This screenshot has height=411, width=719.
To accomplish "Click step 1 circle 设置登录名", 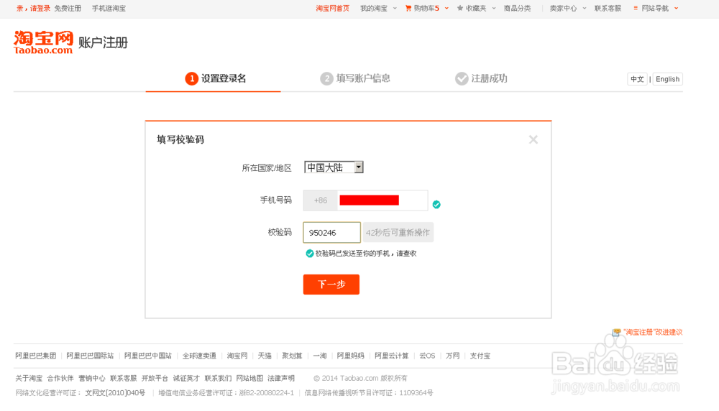I will 192,78.
